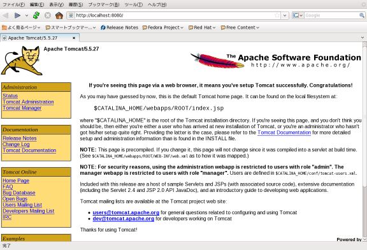367x250 pixels.
Task: Open the Bug Database link
Action: 19,193
